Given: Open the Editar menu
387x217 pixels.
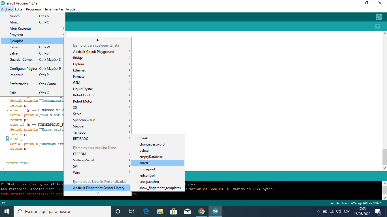Looking at the screenshot, I should pos(19,9).
